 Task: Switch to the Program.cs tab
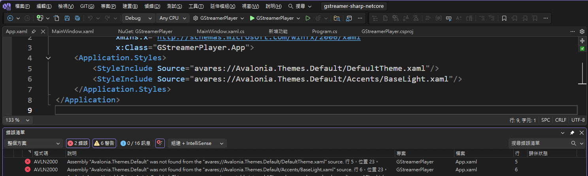[x=324, y=31]
